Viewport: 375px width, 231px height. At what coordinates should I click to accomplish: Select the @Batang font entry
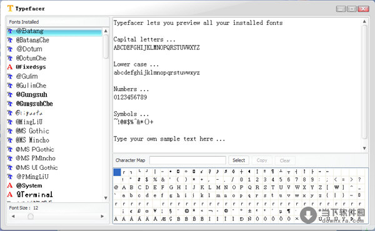pos(54,31)
